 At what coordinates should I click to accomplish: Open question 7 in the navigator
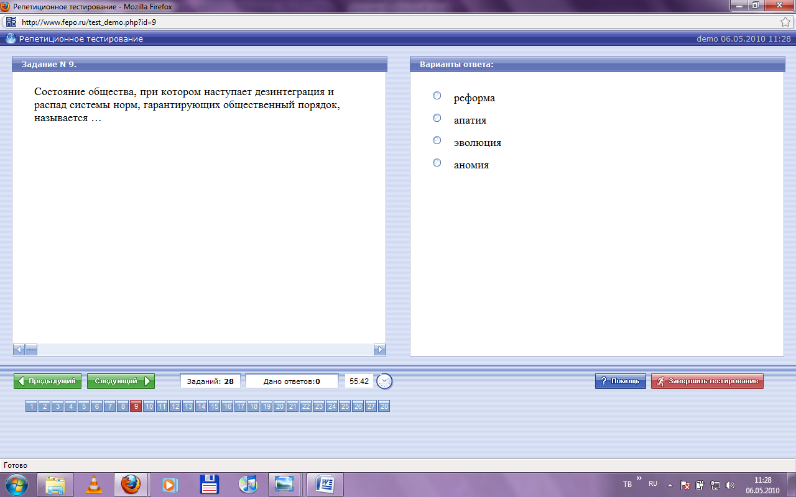[x=109, y=406]
